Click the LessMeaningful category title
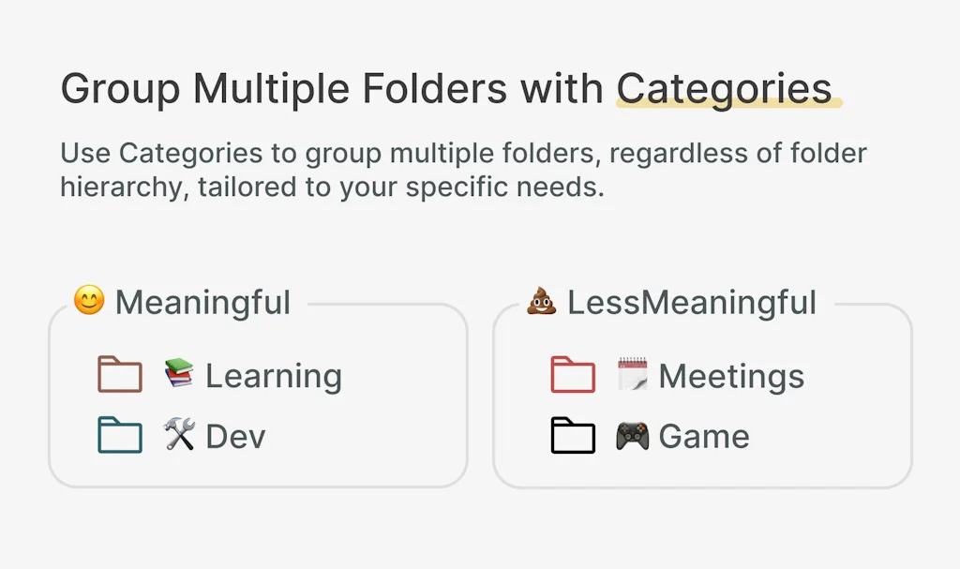Viewport: 960px width, 569px height. tap(692, 303)
